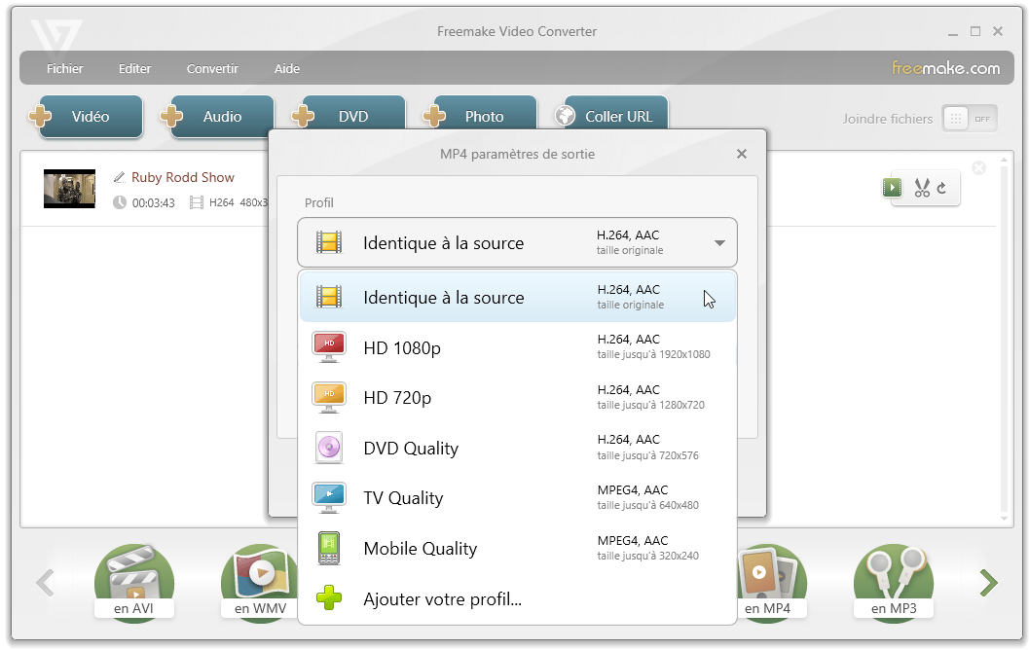The image size is (1029, 650).
Task: Remove the Ruby Rodd Show file
Action: [x=978, y=168]
